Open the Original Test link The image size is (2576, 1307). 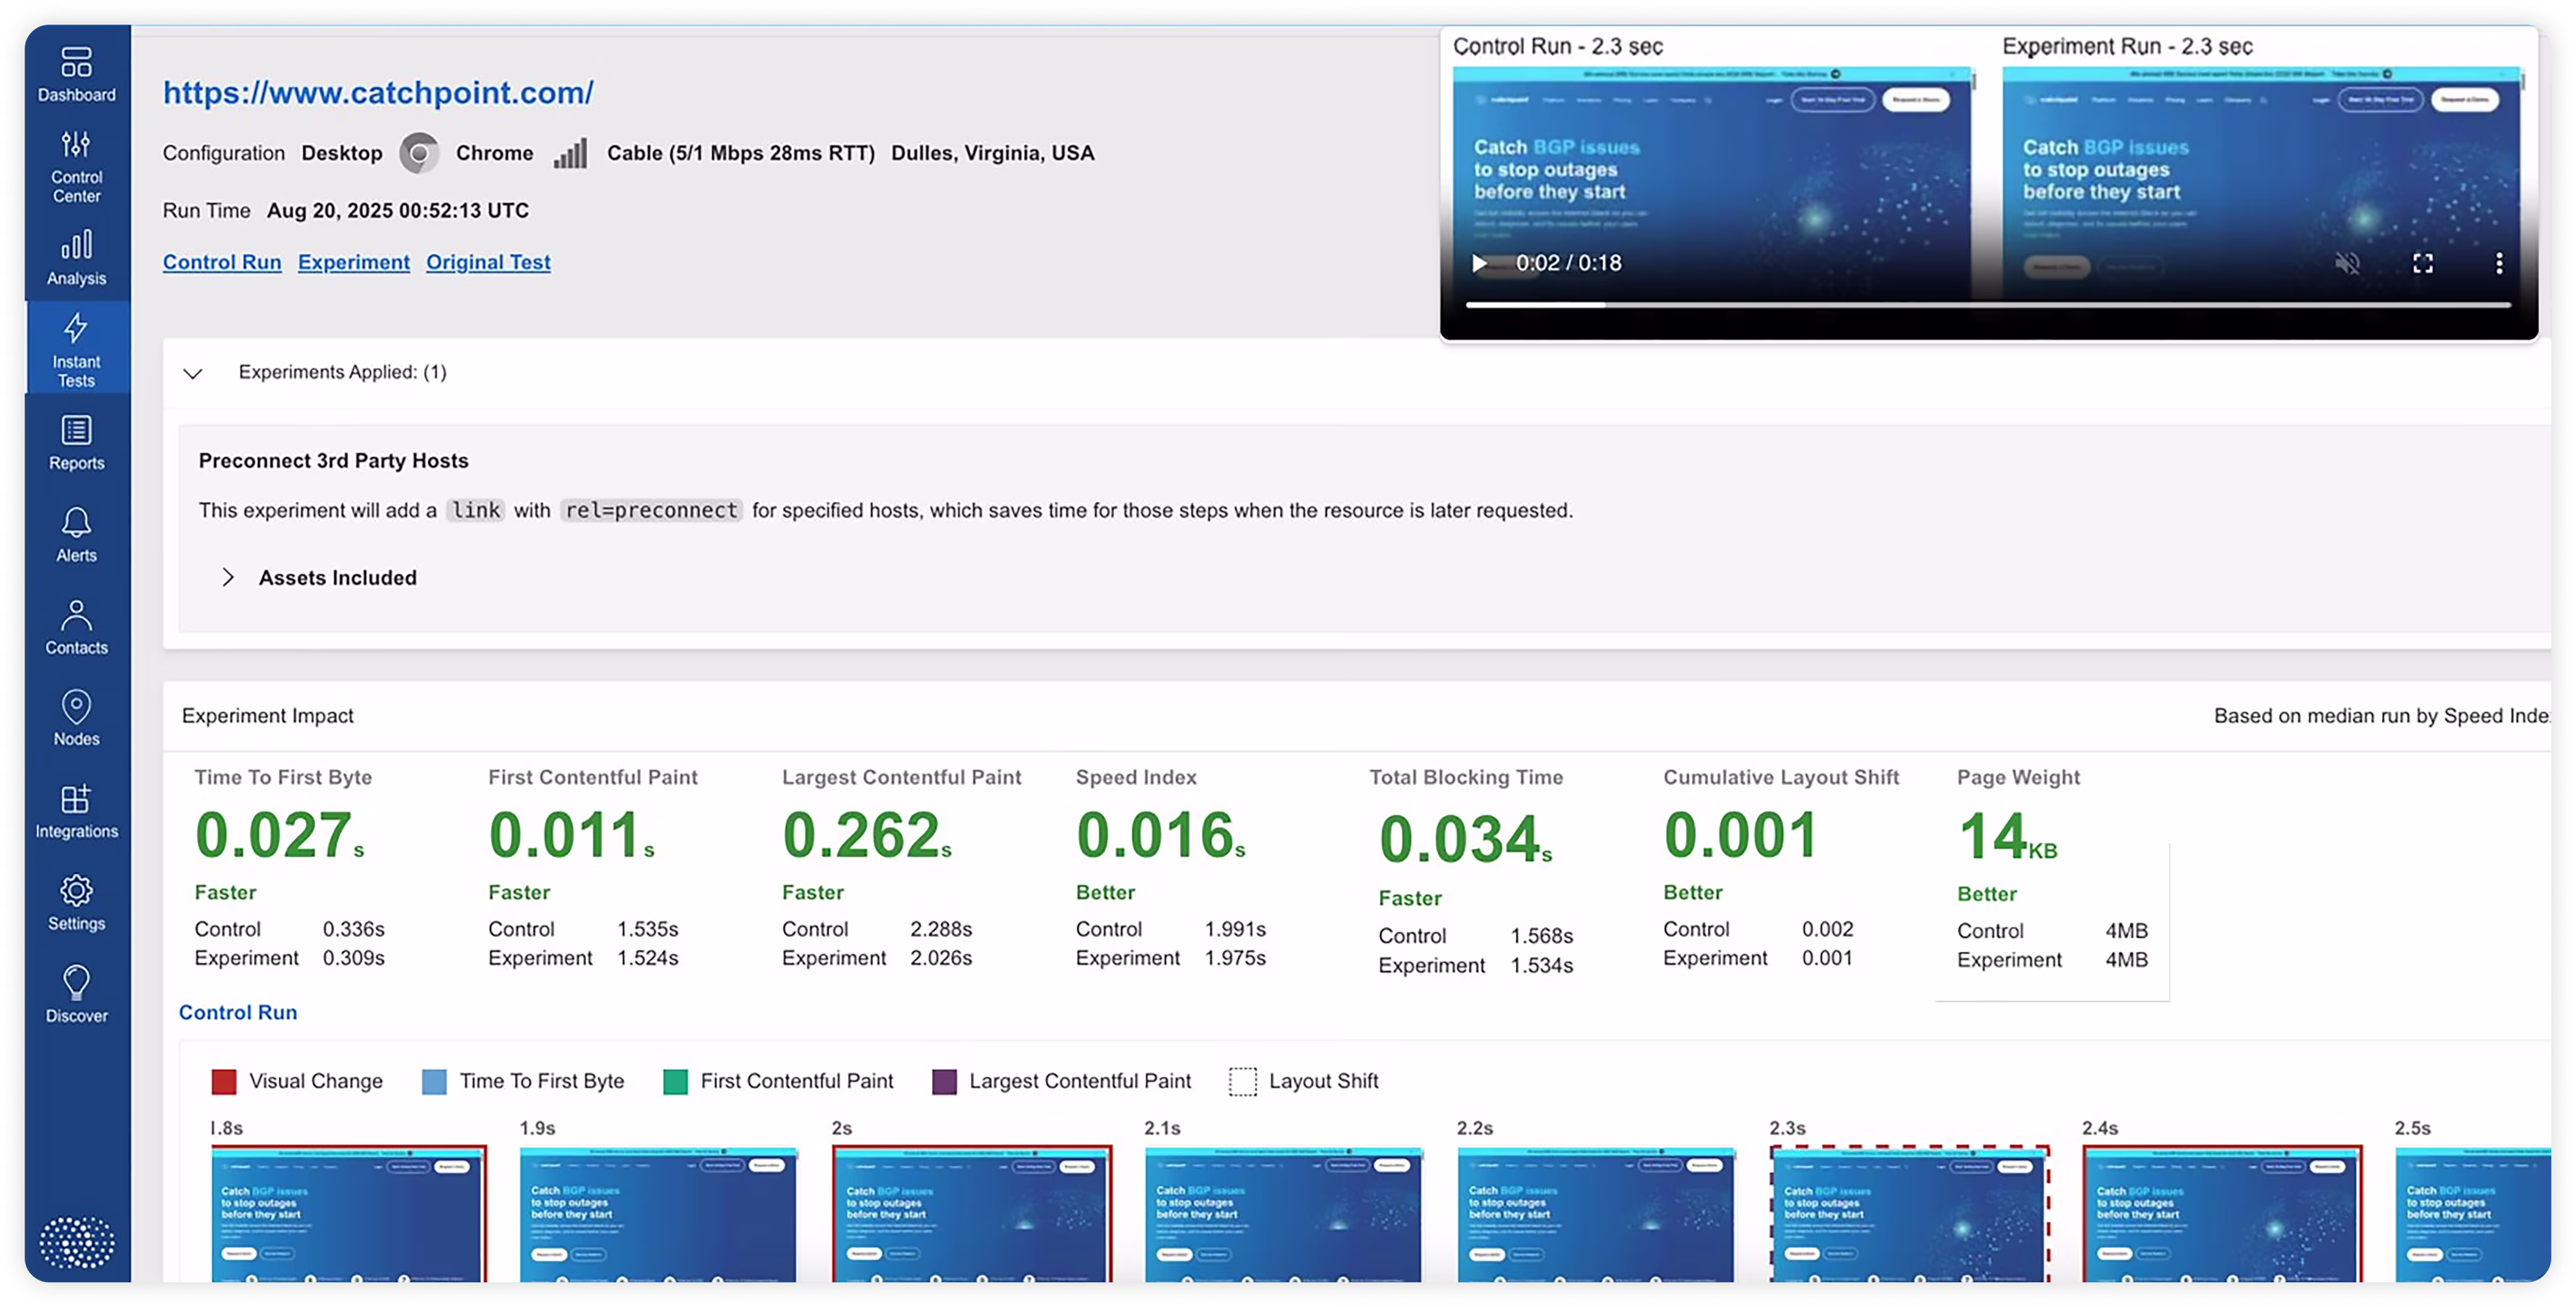(488, 262)
